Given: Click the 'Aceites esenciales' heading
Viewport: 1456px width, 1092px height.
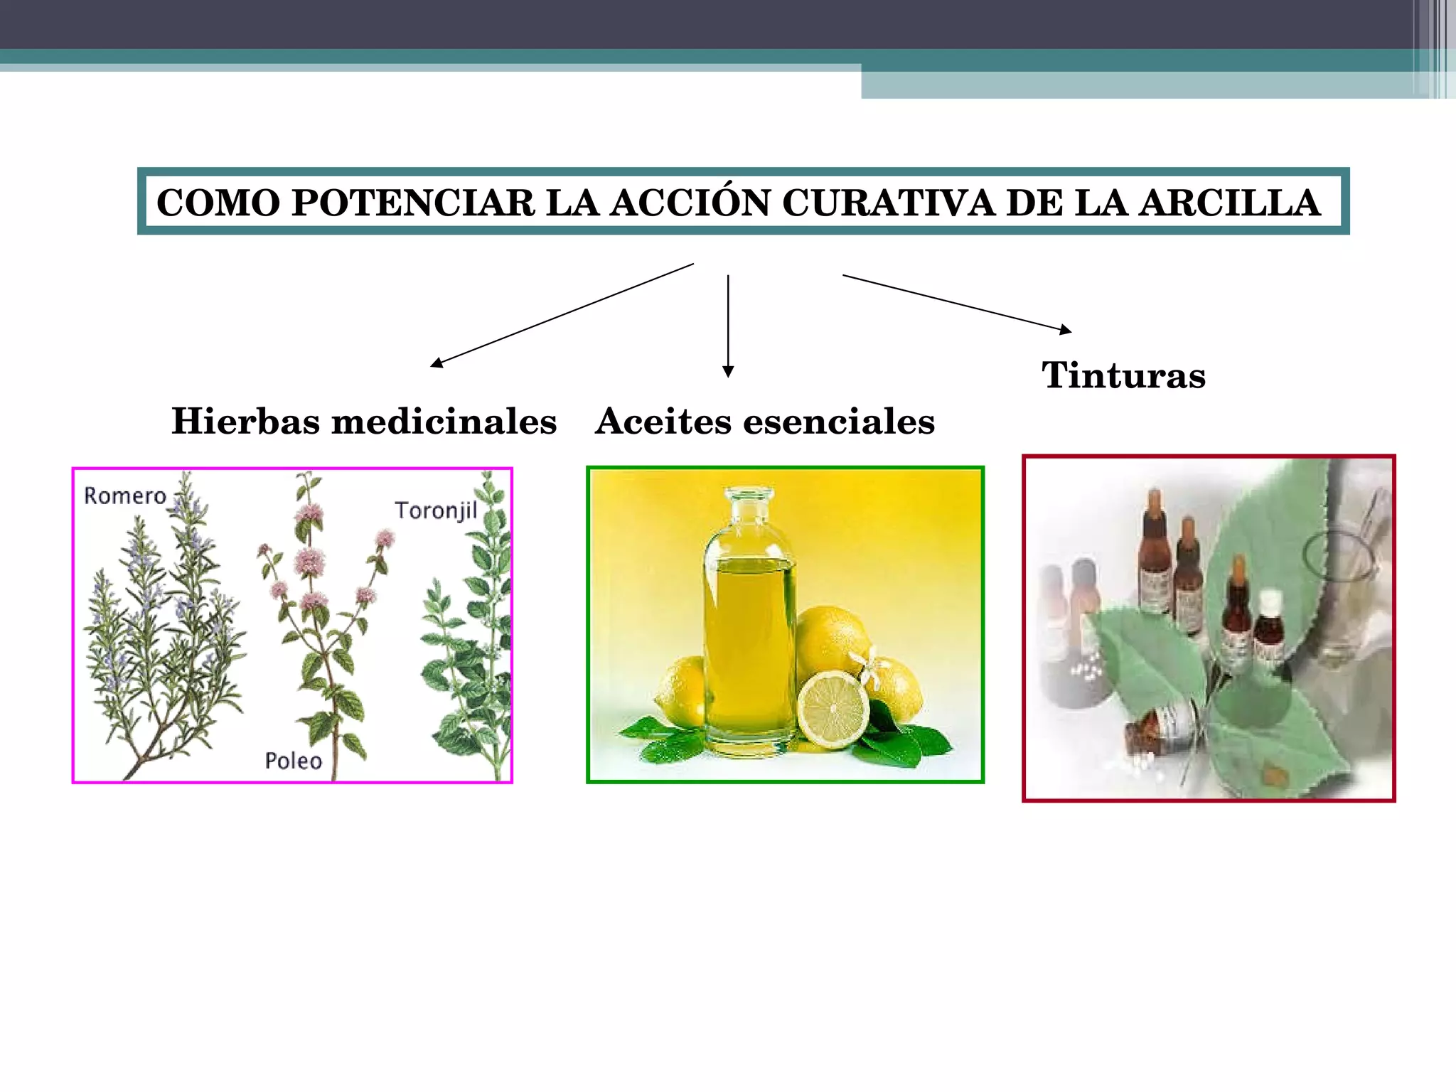Looking at the screenshot, I should pos(765,421).
